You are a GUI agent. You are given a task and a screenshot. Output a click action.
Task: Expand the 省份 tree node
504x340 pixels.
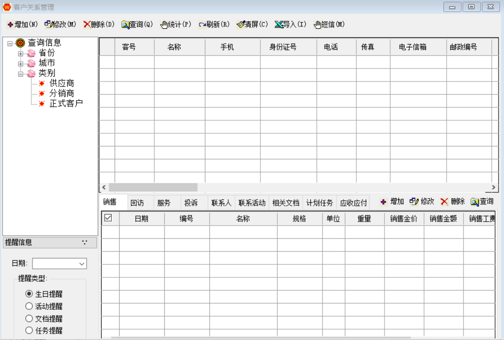20,54
